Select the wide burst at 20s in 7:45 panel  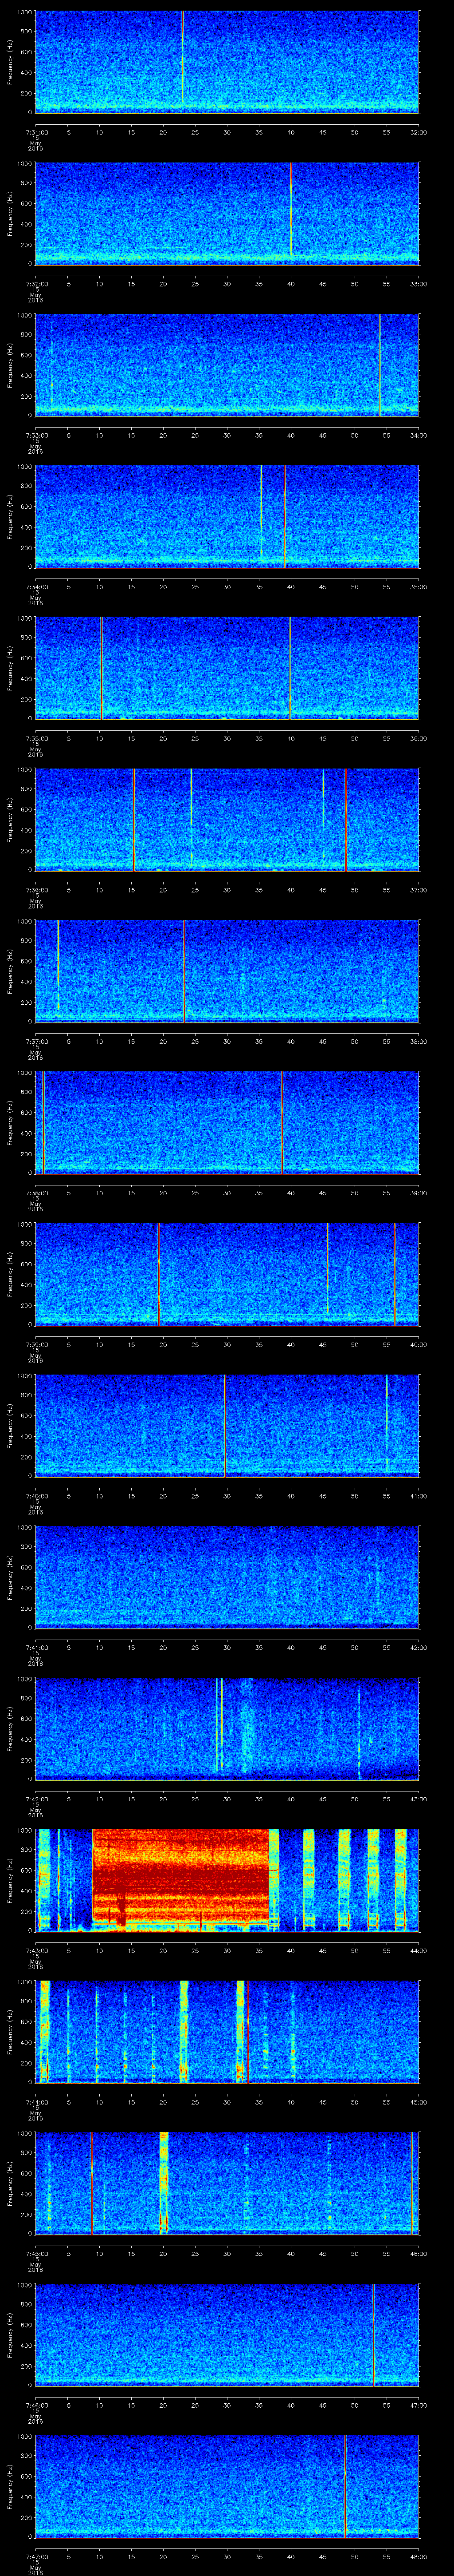[164, 2182]
